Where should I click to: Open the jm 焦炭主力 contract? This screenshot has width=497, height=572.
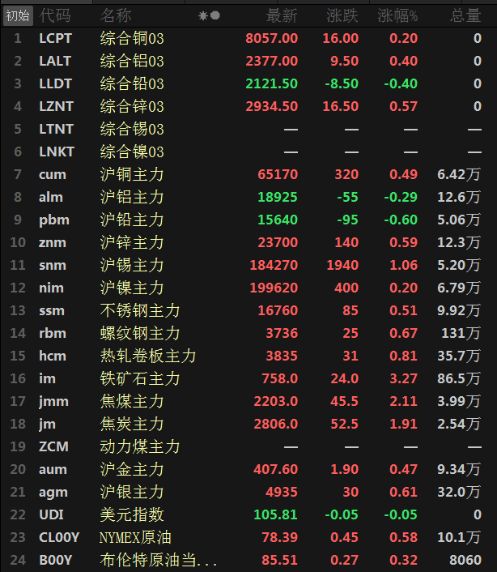pos(248,424)
